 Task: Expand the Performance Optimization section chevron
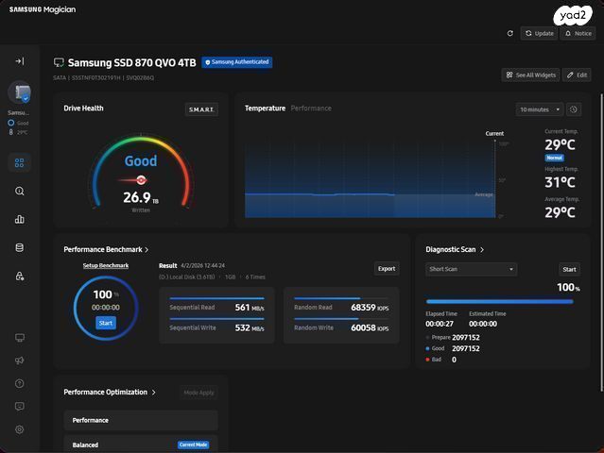click(x=154, y=393)
